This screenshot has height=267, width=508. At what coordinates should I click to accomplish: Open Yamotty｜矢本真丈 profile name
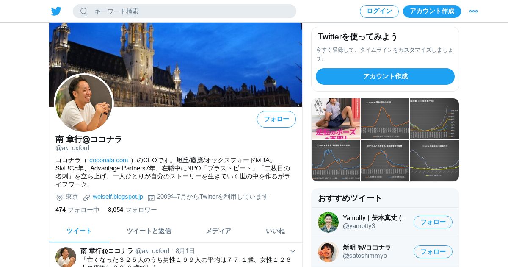(x=375, y=218)
